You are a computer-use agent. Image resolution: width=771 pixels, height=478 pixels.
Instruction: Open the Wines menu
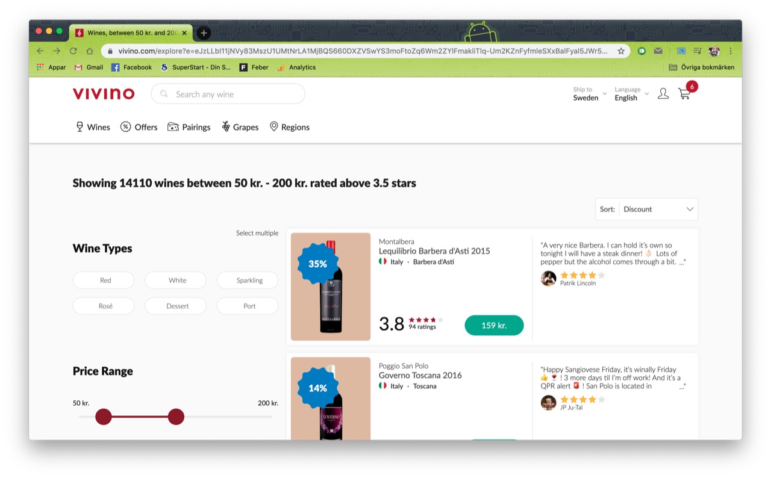pyautogui.click(x=93, y=127)
